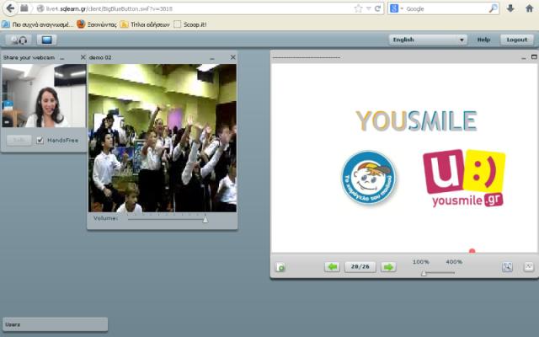
Task: Open the audio headset settings button
Action: tap(19, 40)
